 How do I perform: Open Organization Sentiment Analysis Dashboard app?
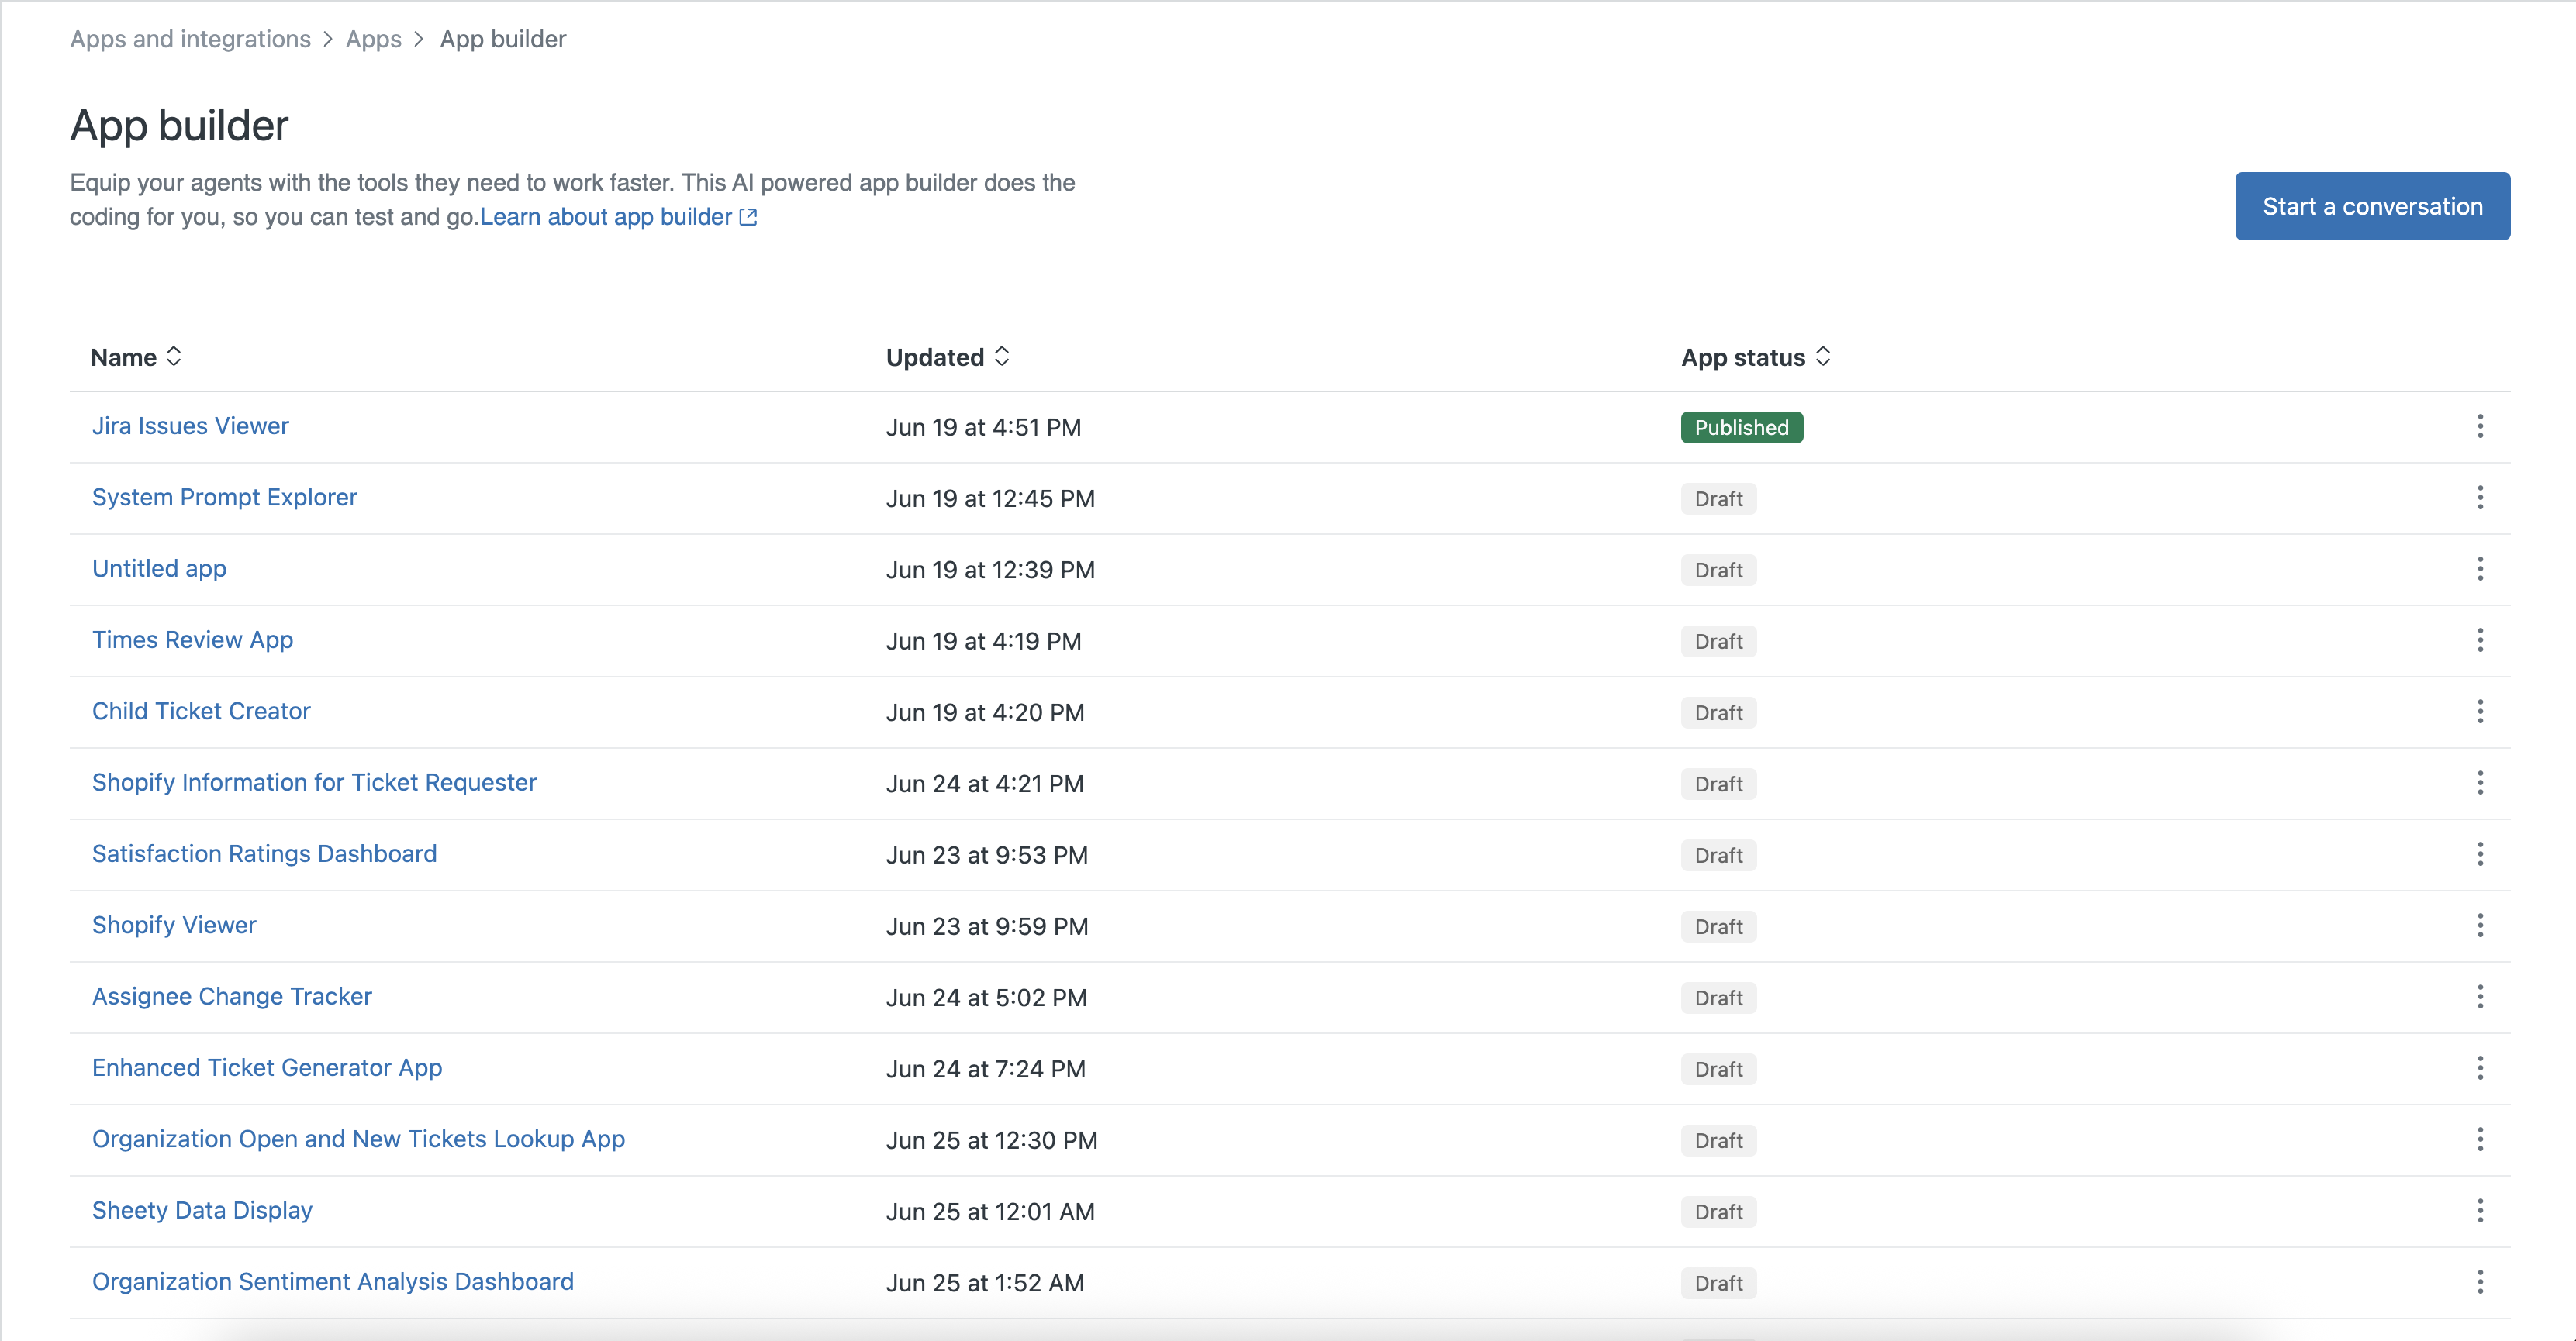coord(333,1282)
